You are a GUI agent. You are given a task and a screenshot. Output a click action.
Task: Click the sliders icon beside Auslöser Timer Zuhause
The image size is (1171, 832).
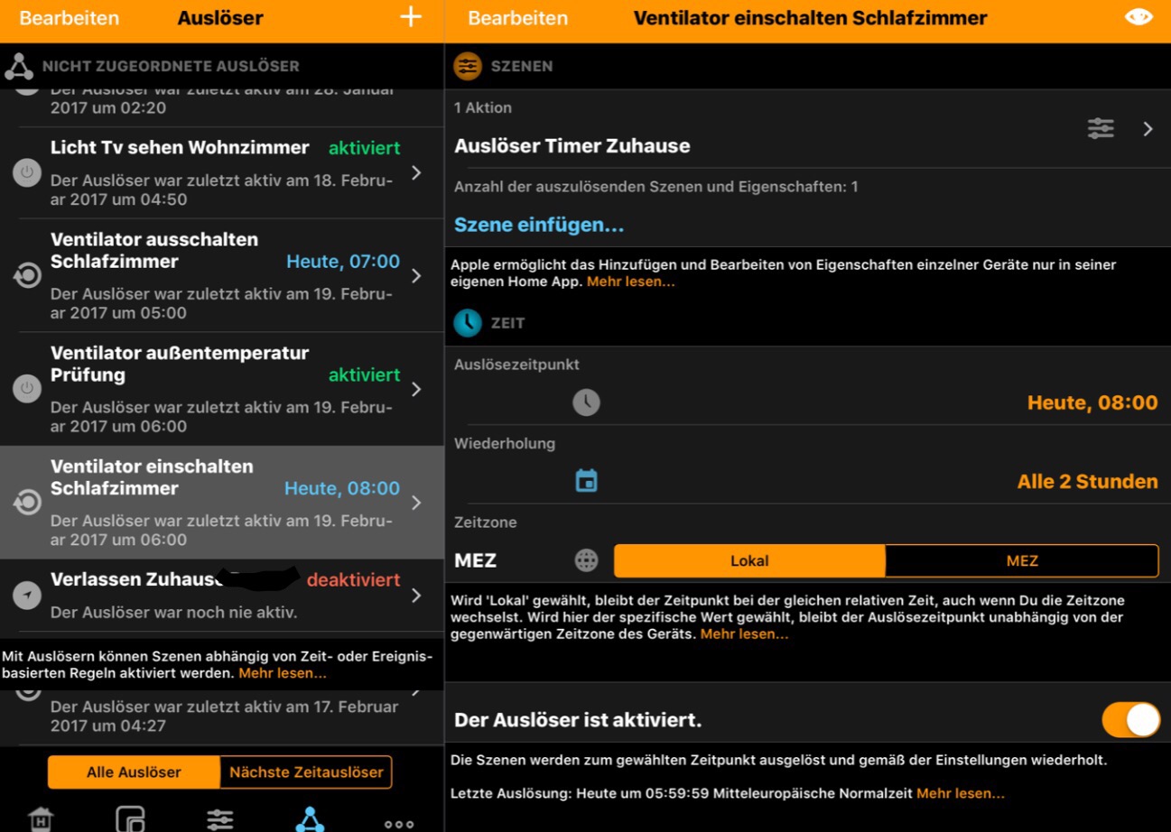coord(1101,128)
